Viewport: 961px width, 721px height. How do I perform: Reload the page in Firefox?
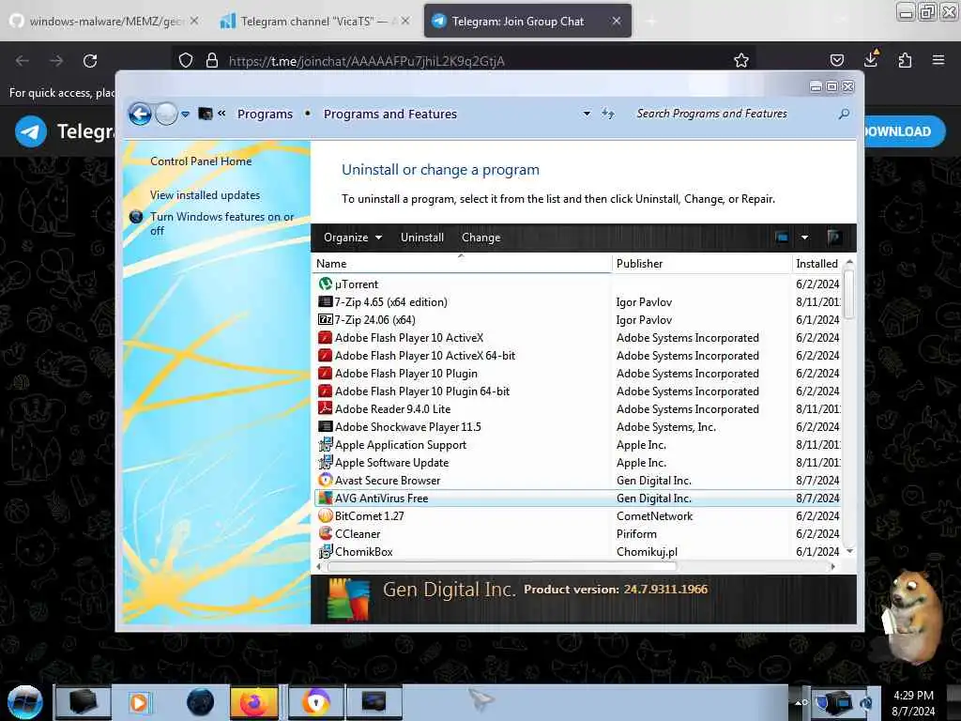pos(90,61)
